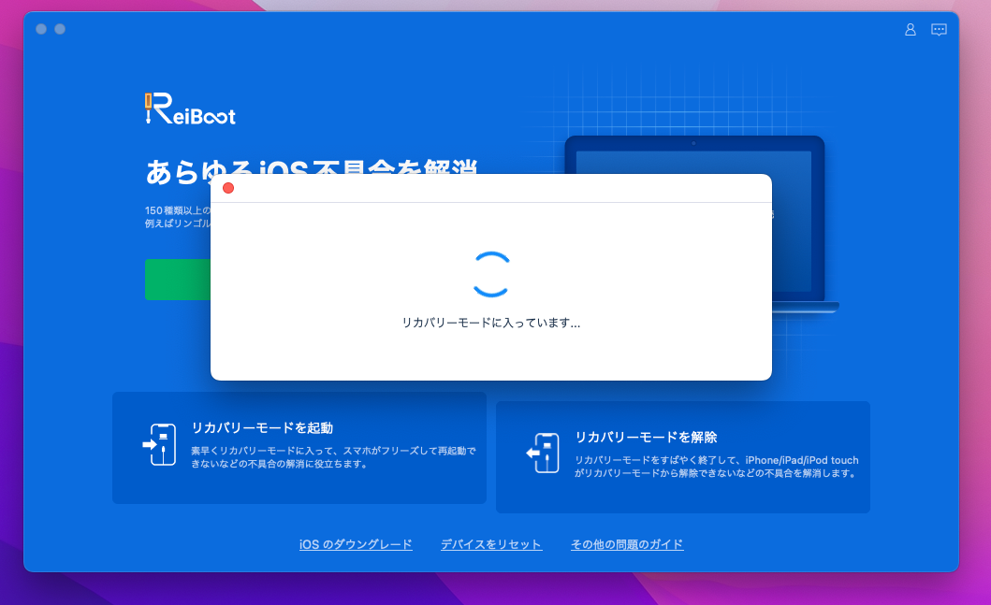
Task: Click description text under リカバリーモードを解除
Action: pos(717,467)
